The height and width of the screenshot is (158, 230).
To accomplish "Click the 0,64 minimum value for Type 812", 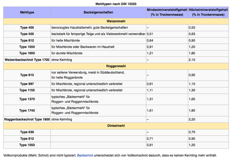I will pyautogui.click(x=150, y=41).
